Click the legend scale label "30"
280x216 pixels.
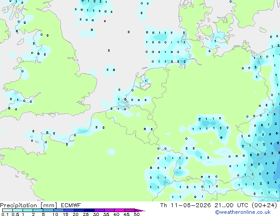(96, 214)
